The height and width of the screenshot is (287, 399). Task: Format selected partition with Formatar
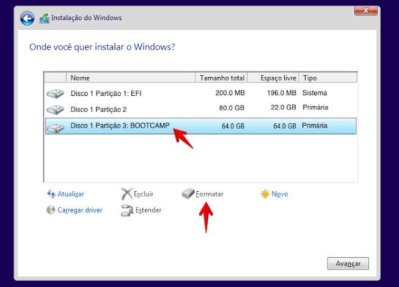pos(210,194)
